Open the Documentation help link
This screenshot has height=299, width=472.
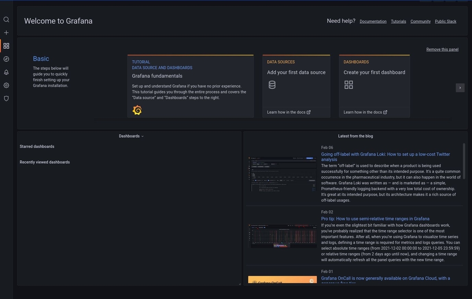[373, 21]
